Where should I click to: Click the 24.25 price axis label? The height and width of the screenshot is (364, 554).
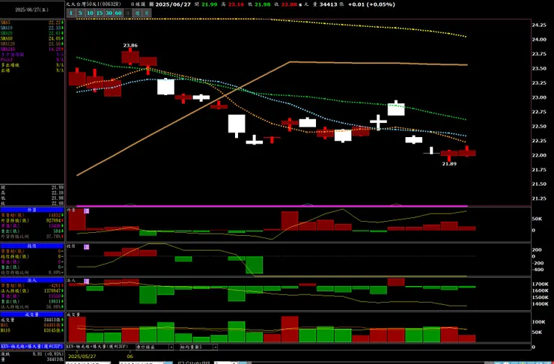[539, 25]
